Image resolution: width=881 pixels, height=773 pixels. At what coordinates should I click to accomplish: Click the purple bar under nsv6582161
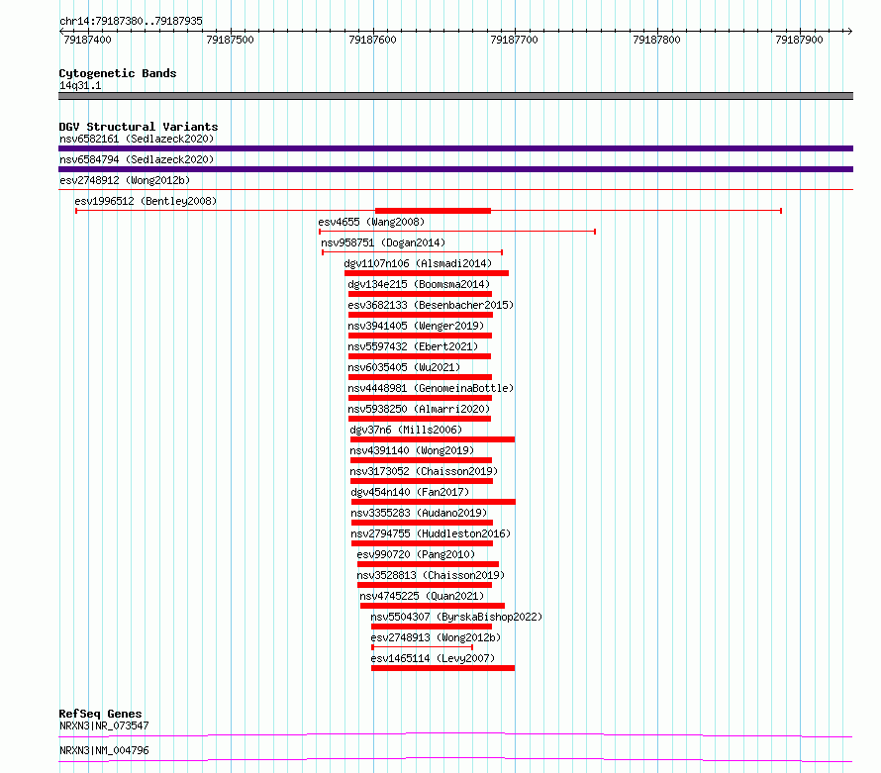pos(455,148)
